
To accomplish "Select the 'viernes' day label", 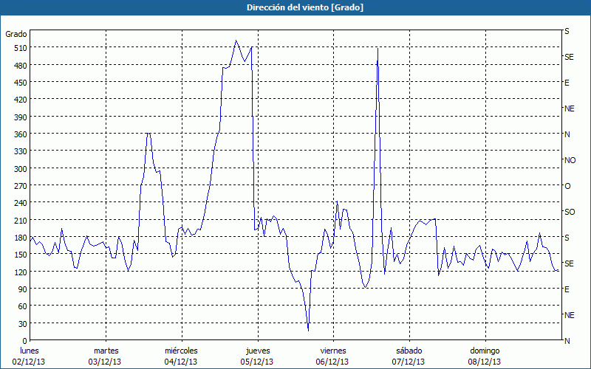I will (333, 351).
